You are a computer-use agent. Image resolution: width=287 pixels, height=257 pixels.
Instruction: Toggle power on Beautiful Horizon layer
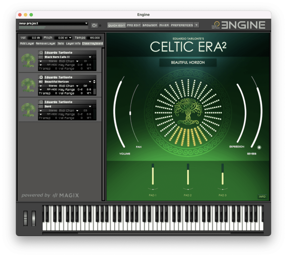[41, 77]
